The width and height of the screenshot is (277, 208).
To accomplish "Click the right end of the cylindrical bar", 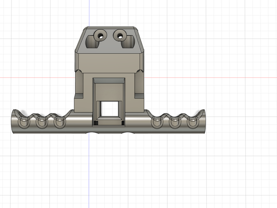I will click(x=204, y=121).
